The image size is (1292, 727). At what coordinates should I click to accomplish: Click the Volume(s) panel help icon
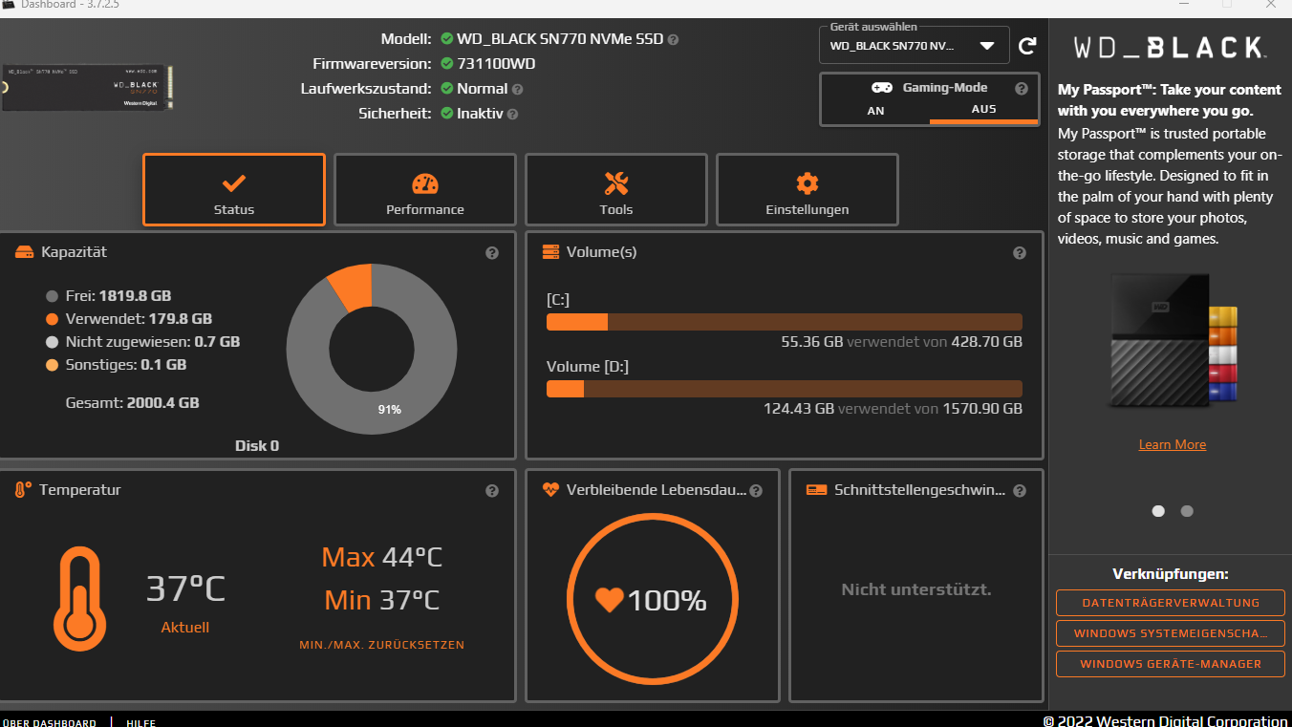pyautogui.click(x=1020, y=253)
